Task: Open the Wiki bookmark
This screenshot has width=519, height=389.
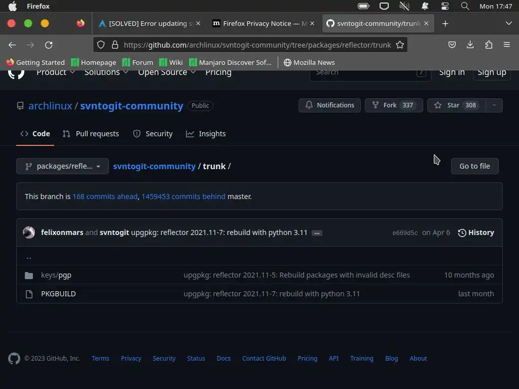Action: 171,62
